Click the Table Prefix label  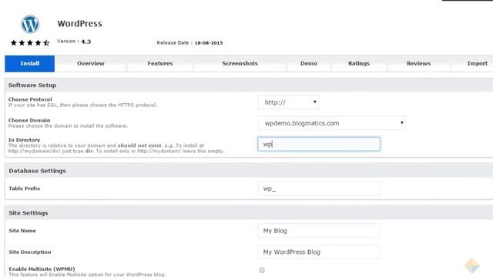[x=25, y=189]
